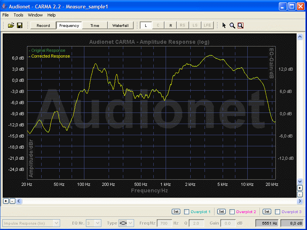Open Impulse Response (lin) dropdown
The width and height of the screenshot is (307, 230).
pos(31,223)
